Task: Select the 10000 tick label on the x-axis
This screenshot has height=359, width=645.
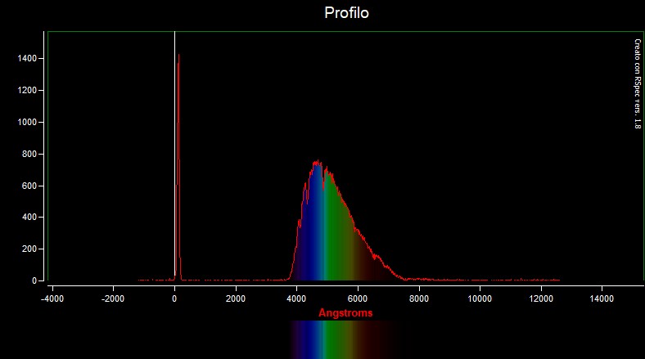Action: coord(480,299)
